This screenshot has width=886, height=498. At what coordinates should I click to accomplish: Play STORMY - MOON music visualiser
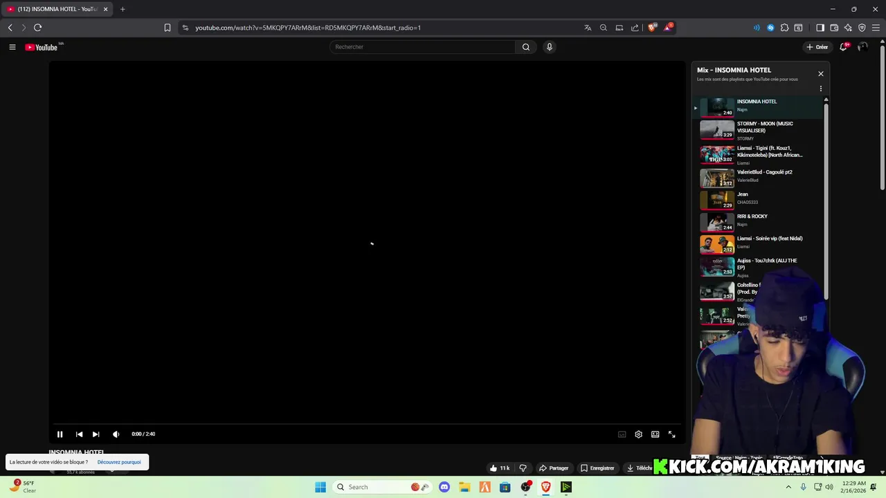pos(759,130)
